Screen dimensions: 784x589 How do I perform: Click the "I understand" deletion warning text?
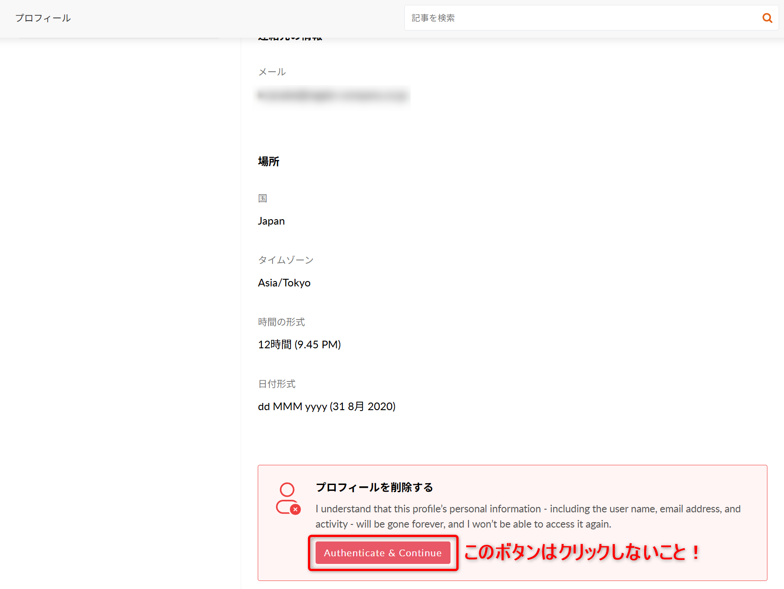(x=528, y=516)
